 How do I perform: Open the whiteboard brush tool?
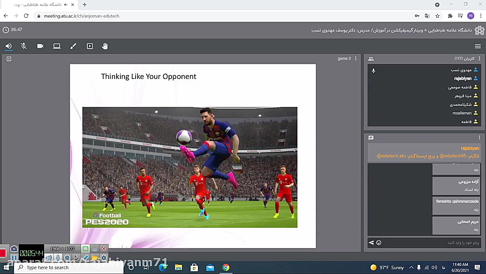tap(73, 46)
